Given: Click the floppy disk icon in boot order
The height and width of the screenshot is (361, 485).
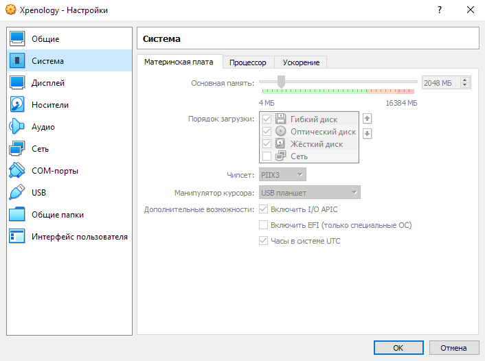Looking at the screenshot, I should (x=280, y=119).
